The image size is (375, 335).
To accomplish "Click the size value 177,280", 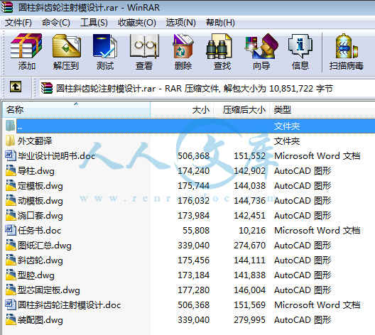I will point(193,290).
